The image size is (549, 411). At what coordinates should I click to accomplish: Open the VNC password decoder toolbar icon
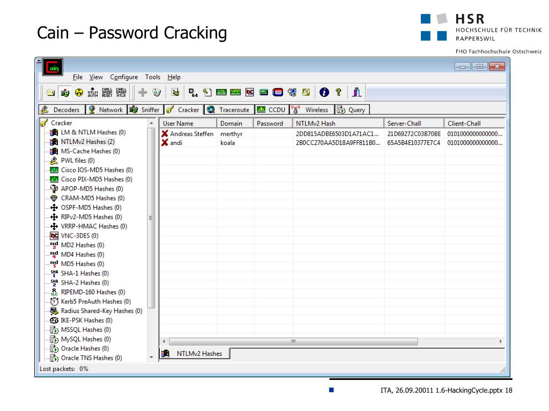click(250, 92)
